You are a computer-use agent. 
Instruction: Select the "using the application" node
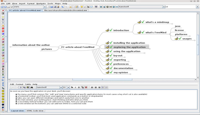point(127,51)
